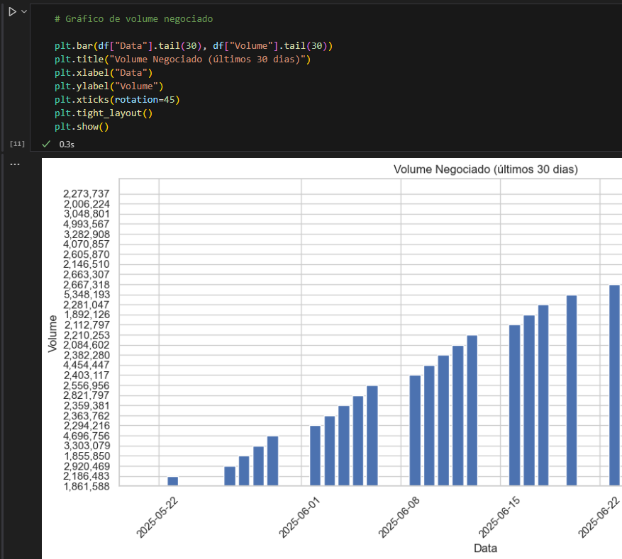Click the execution count [11] label
Screen dimensions: 622x559
(x=17, y=143)
